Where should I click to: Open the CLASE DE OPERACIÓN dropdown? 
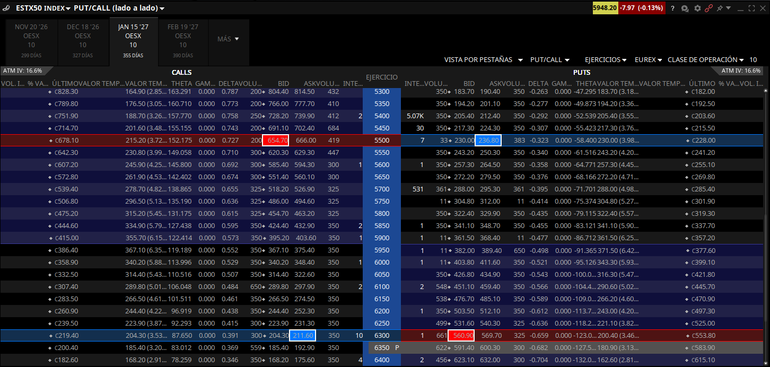click(x=705, y=60)
